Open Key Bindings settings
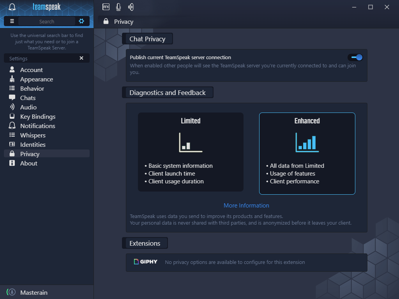399x299 pixels. point(37,116)
